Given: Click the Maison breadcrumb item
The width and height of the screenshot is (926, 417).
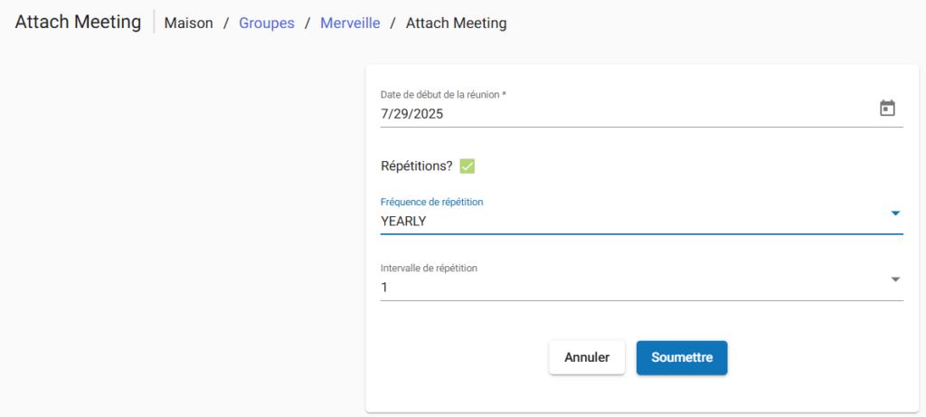Looking at the screenshot, I should point(189,23).
